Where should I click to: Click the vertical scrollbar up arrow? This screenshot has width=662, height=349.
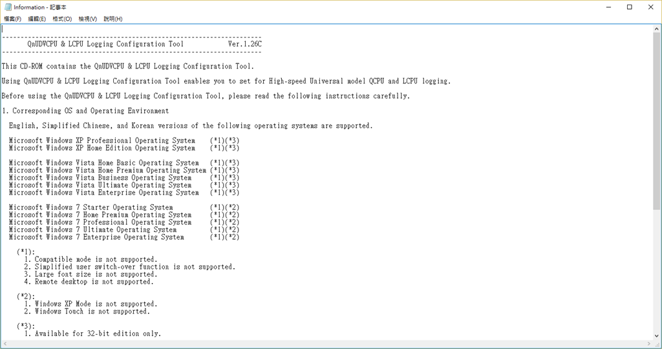pyautogui.click(x=657, y=29)
